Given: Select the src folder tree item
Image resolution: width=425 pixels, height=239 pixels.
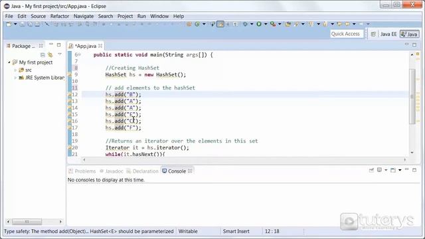Looking at the screenshot, I should pyautogui.click(x=25, y=70).
